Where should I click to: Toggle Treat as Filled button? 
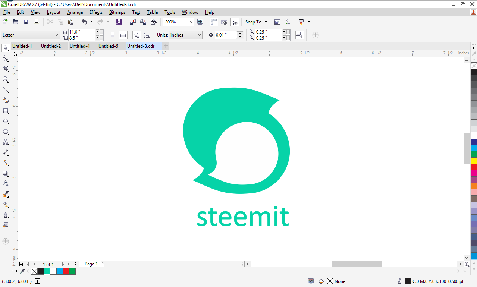click(x=299, y=35)
